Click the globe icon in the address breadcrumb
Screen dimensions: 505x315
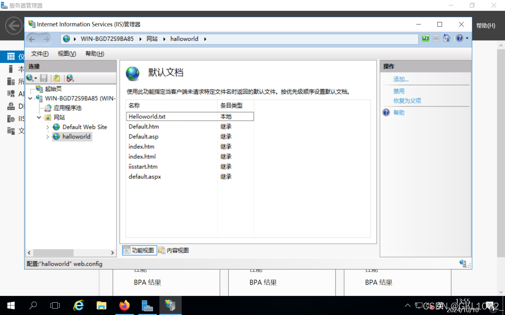click(66, 39)
